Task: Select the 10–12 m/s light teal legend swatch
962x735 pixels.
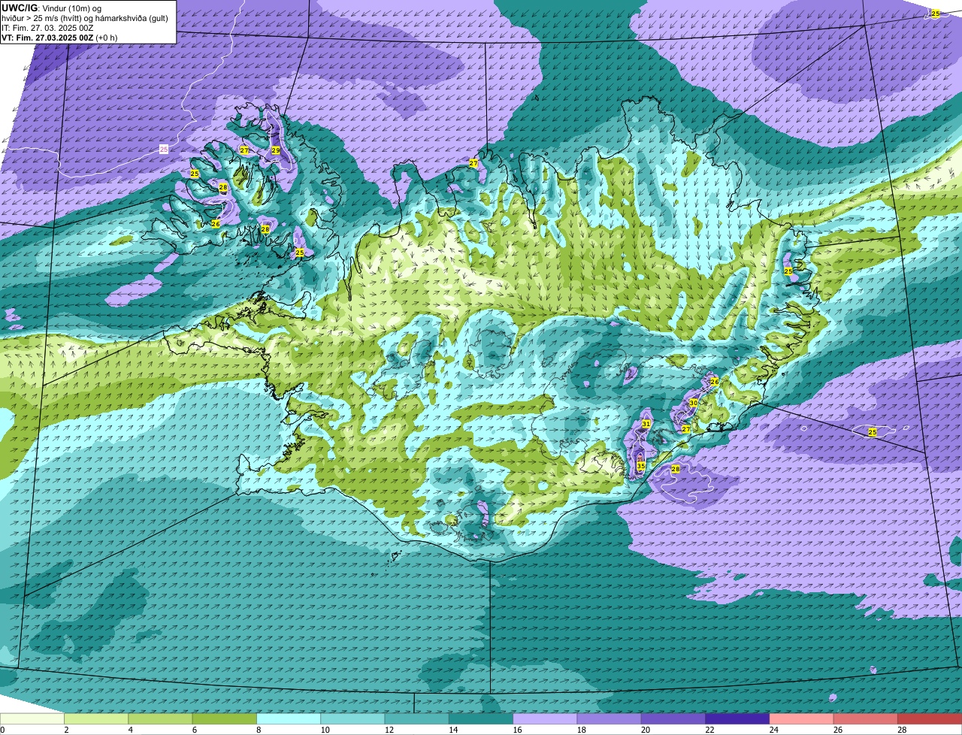Action: click(352, 718)
